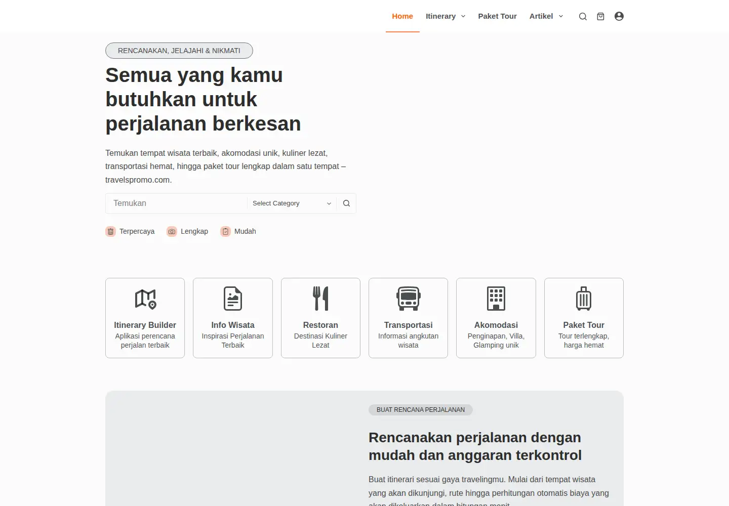Viewport: 729px width, 506px height.
Task: Expand the Artikel menu chevron
Action: click(561, 16)
